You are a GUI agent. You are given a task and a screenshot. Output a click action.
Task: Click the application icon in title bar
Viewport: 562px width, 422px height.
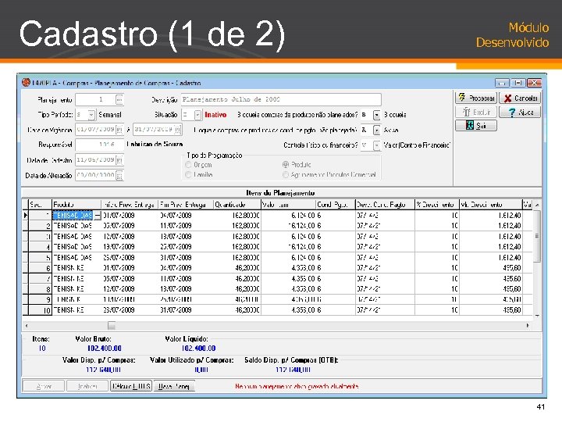(26, 83)
